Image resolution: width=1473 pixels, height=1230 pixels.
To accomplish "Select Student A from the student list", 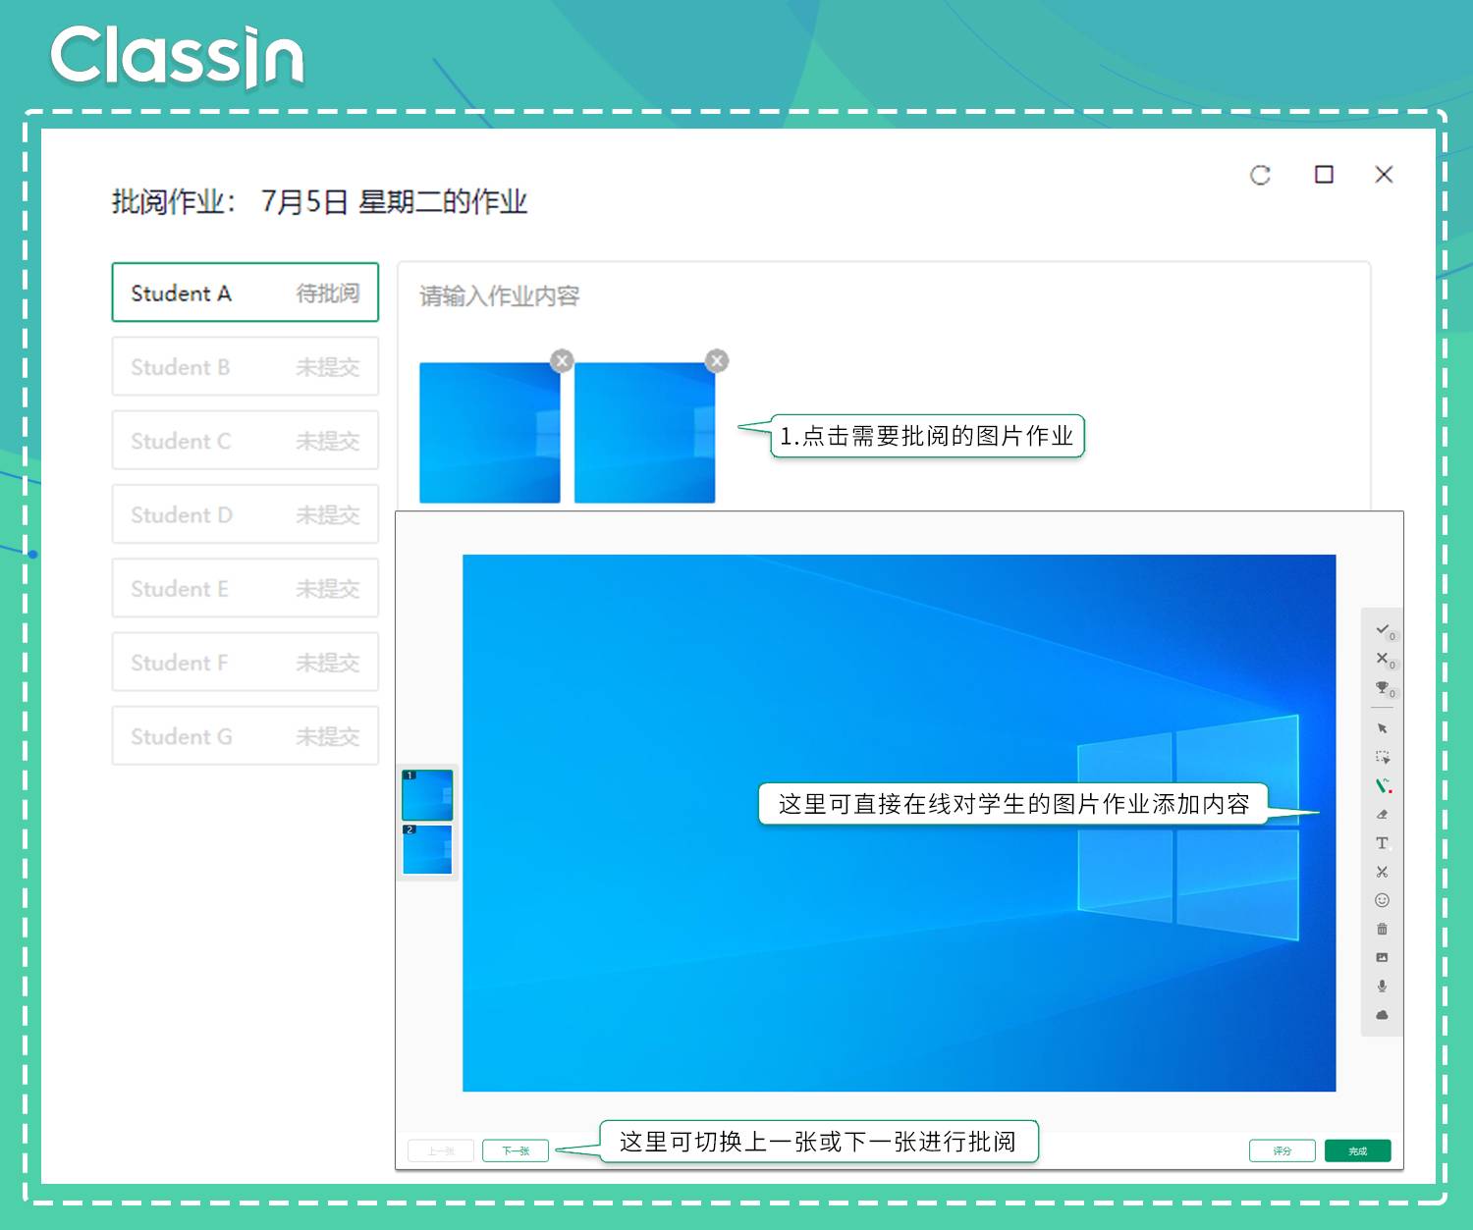I will tap(245, 293).
